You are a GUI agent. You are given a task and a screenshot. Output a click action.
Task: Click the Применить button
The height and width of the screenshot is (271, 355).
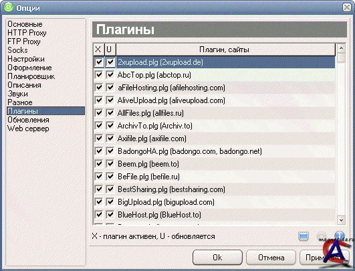tap(324, 258)
